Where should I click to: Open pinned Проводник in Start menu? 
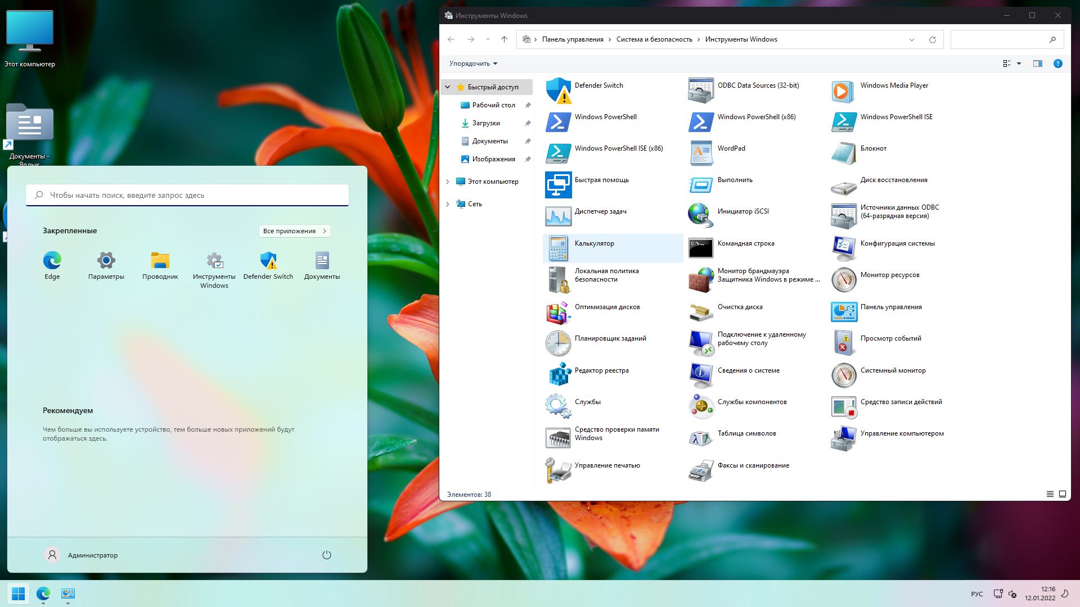(160, 265)
